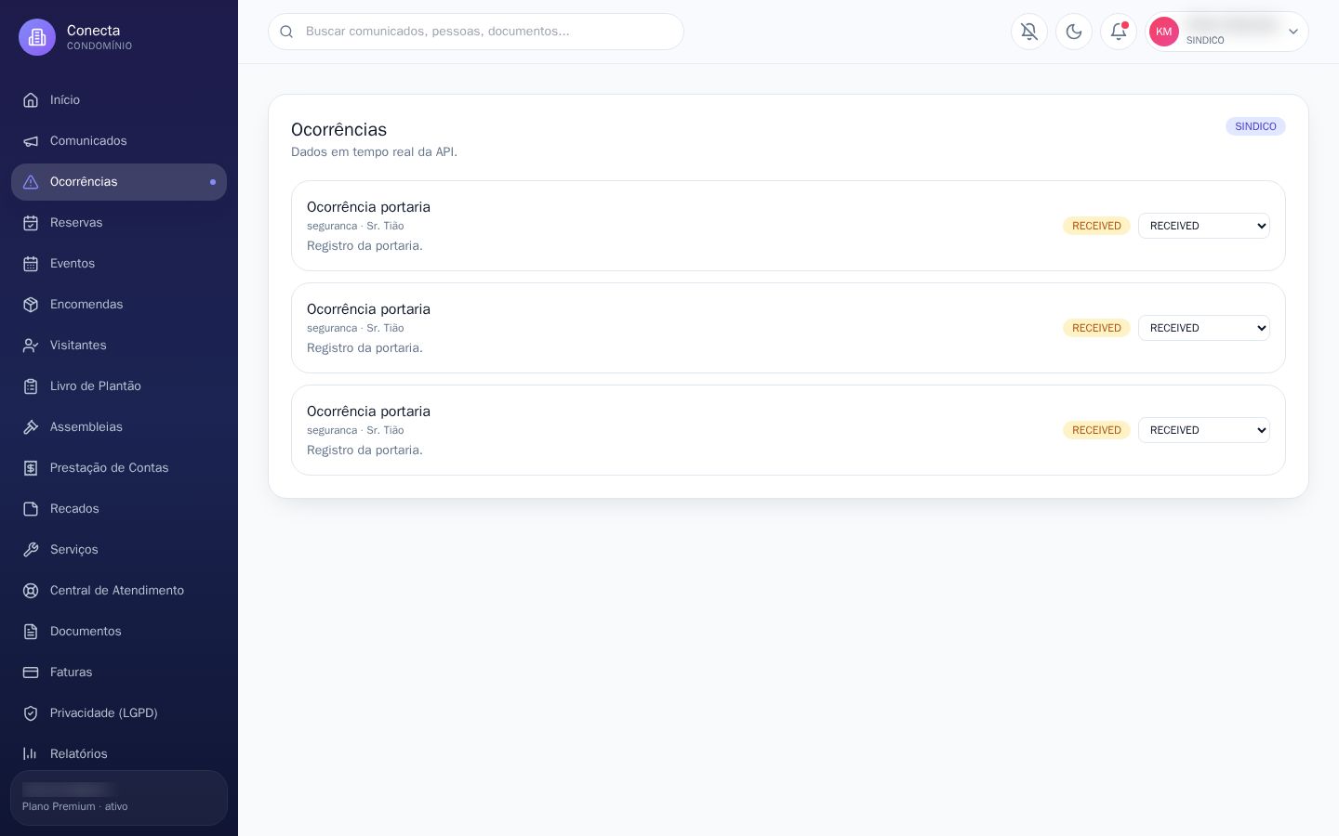The width and height of the screenshot is (1339, 836).
Task: Click the search field for comunicados, pessoas, documentos
Action: (x=476, y=32)
